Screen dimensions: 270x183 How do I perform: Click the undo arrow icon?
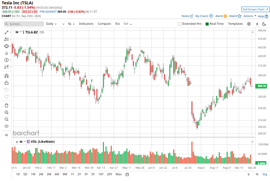(6, 90)
